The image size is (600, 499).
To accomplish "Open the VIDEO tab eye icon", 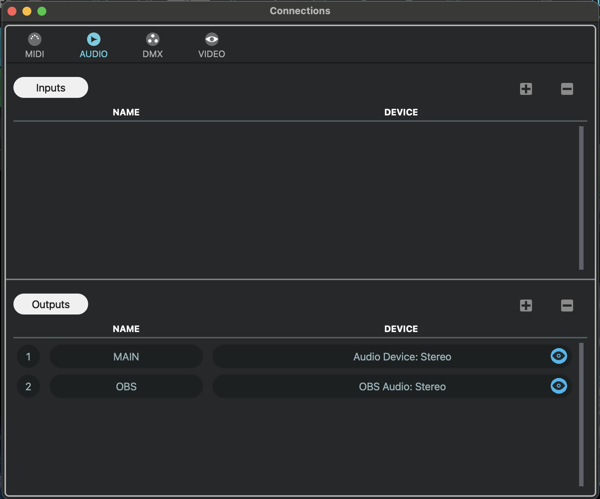I will (x=211, y=39).
